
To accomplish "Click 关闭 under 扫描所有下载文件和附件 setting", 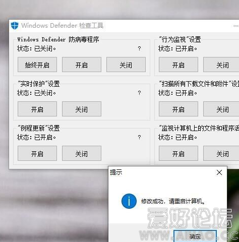I will [x=221, y=109].
